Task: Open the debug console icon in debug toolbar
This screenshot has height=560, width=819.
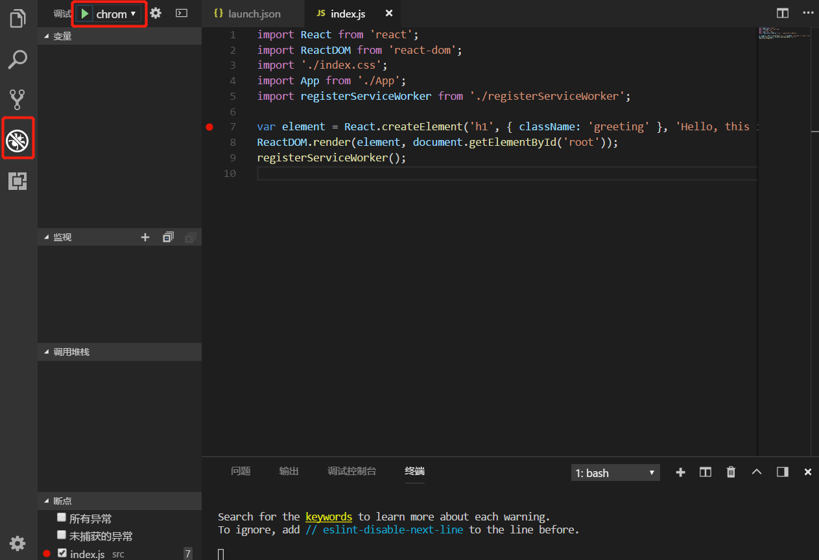Action: coord(182,14)
